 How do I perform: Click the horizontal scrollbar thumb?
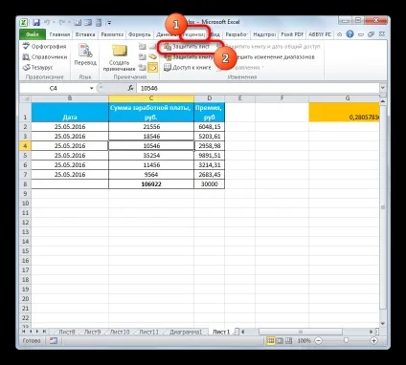click(301, 332)
